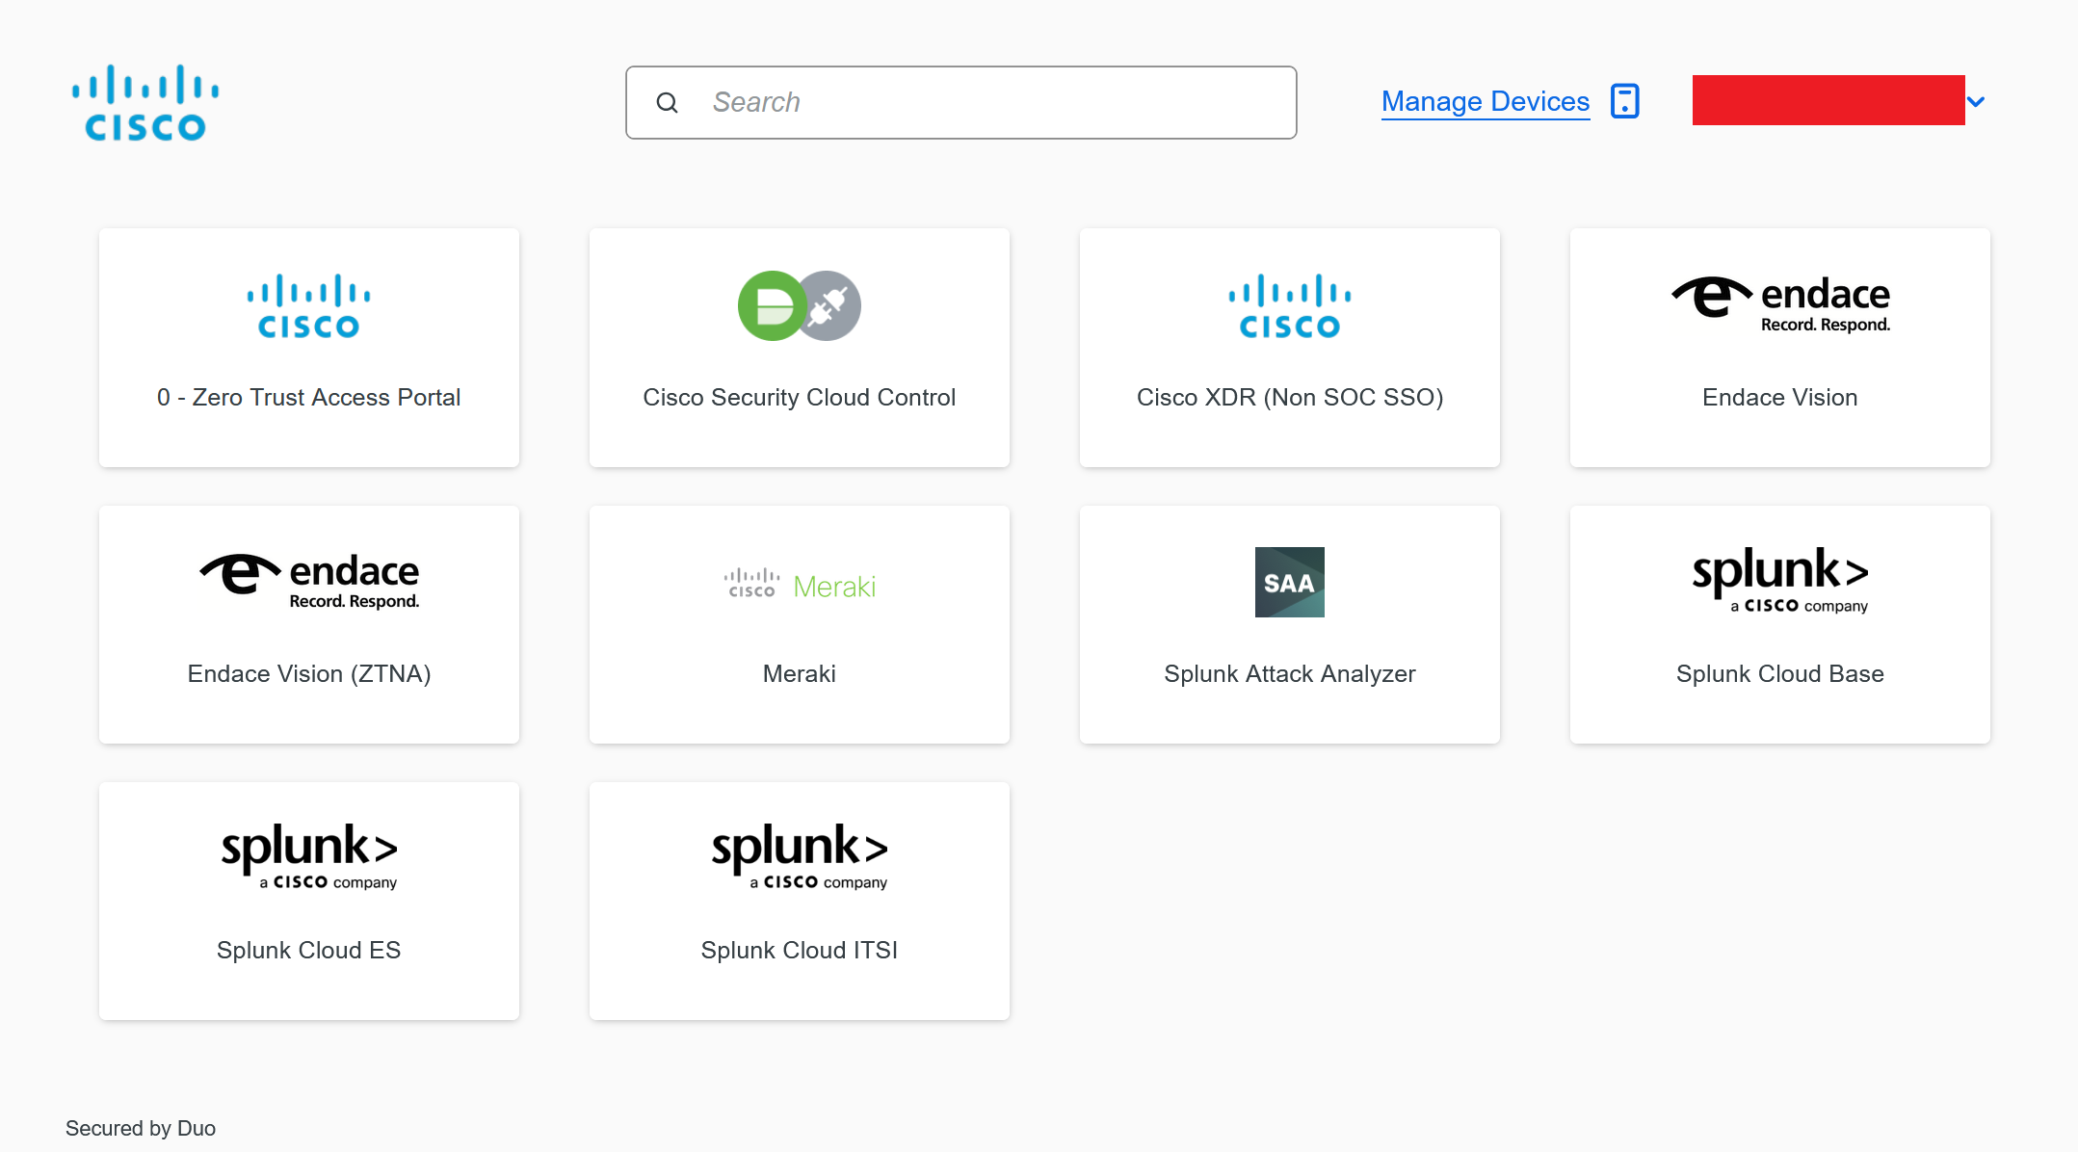Launch Splunk Cloud ES application
This screenshot has height=1152, width=2078.
(x=308, y=901)
